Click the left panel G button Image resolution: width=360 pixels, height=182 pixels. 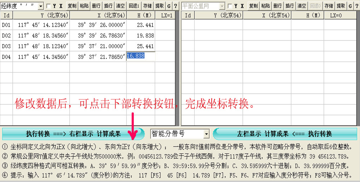tap(169, 6)
